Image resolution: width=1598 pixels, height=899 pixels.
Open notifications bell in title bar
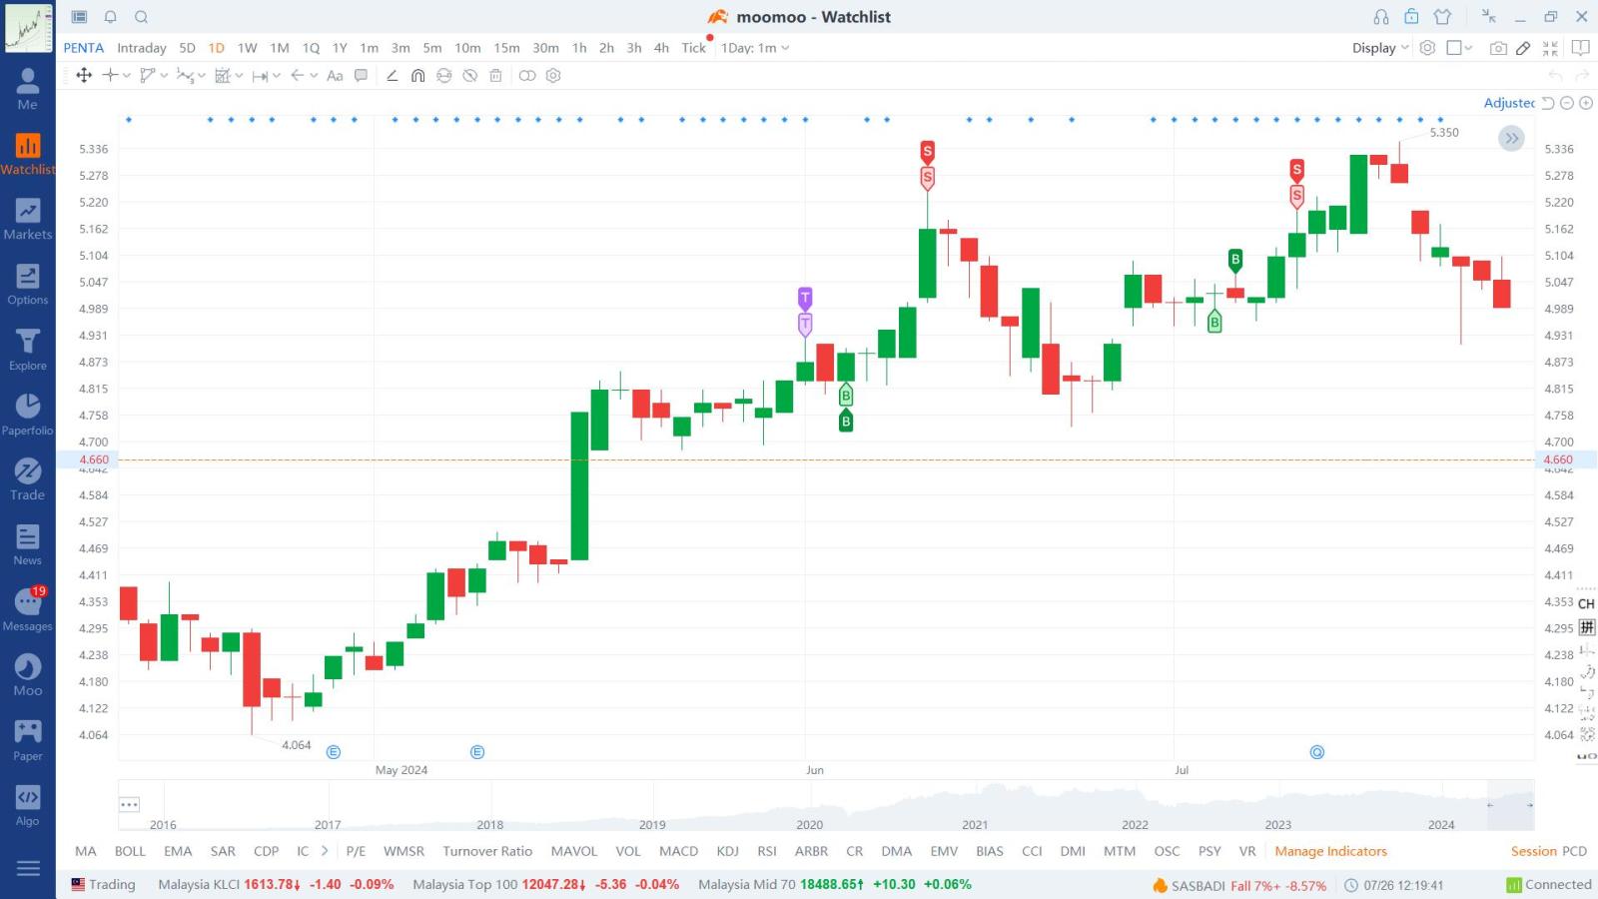pos(111,17)
